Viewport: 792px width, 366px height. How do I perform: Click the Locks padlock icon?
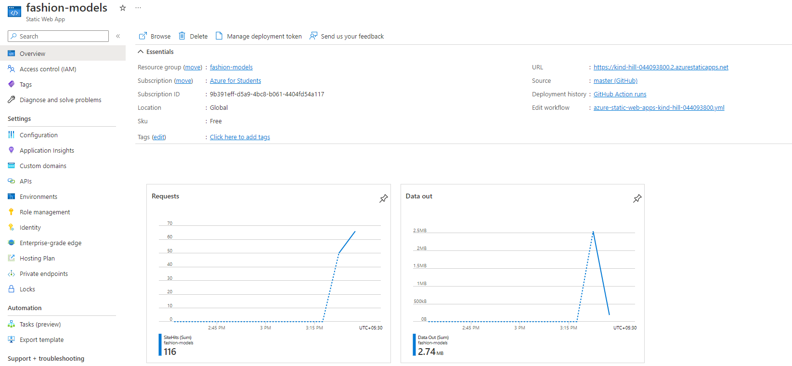(x=12, y=289)
